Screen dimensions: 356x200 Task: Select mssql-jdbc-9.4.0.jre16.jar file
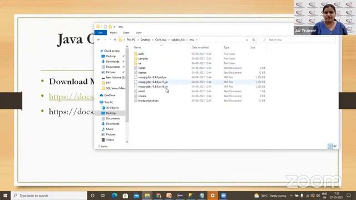point(153,87)
